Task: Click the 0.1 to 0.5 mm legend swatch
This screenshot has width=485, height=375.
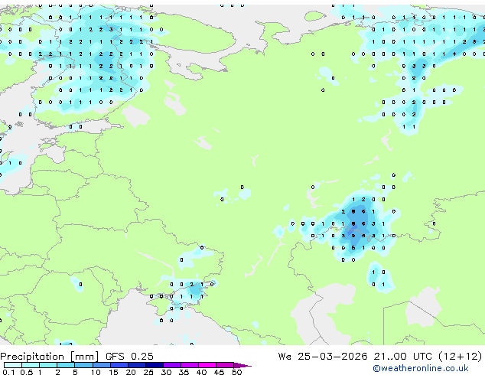Action: [13, 365]
